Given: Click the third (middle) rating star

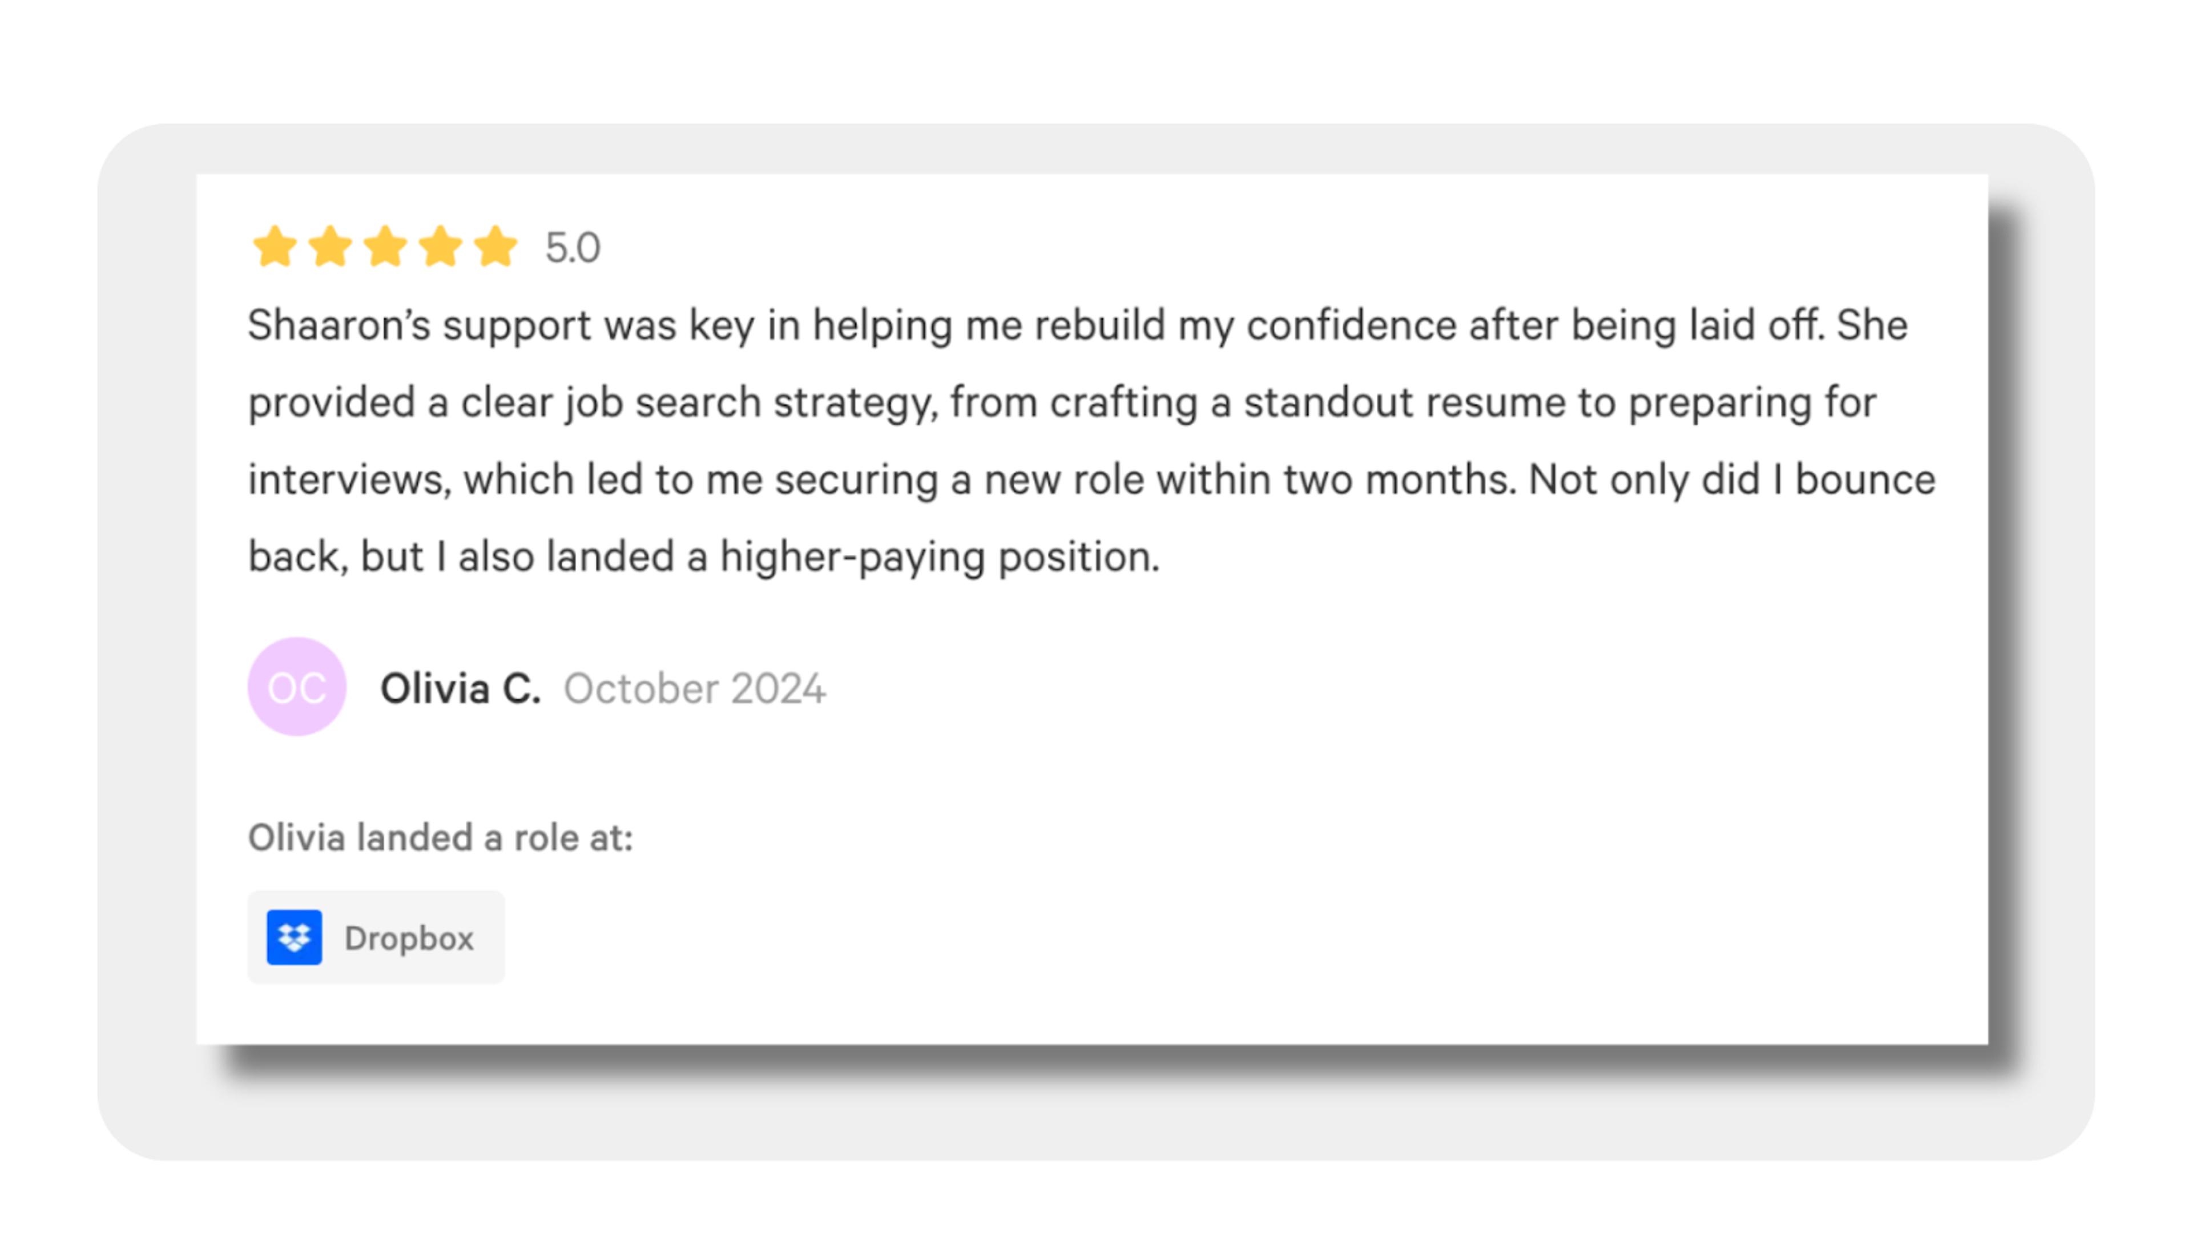Looking at the screenshot, I should (385, 247).
